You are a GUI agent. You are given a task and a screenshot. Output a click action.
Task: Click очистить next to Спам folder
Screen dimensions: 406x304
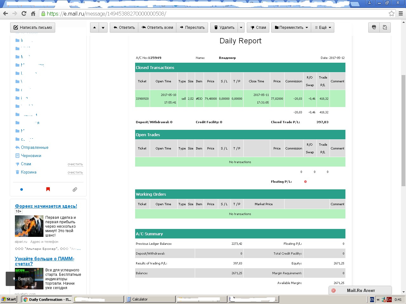[x=75, y=164]
